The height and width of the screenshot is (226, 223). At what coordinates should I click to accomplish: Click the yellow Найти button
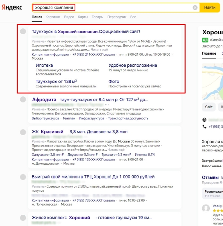point(210,8)
